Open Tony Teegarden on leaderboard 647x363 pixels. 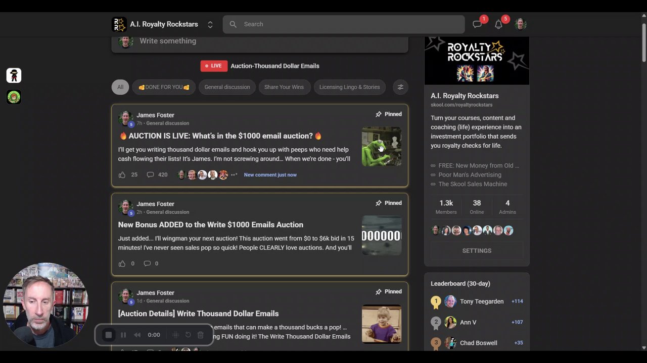click(x=482, y=301)
